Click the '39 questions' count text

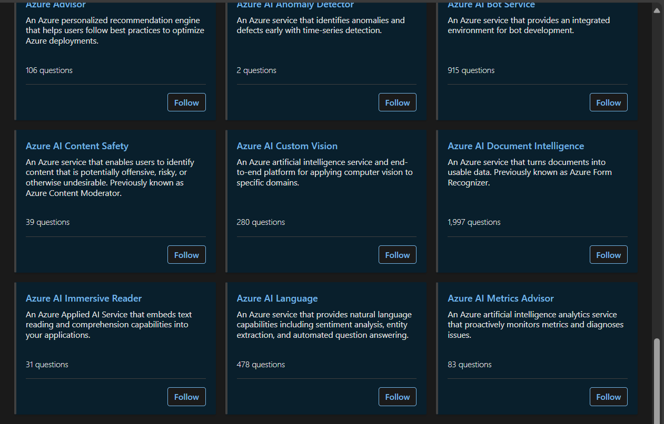47,222
